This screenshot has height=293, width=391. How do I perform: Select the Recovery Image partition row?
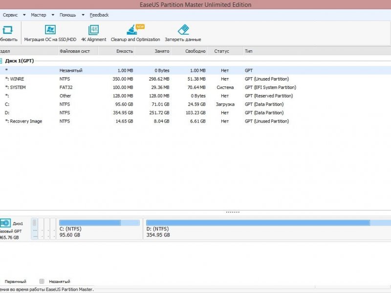coord(195,121)
